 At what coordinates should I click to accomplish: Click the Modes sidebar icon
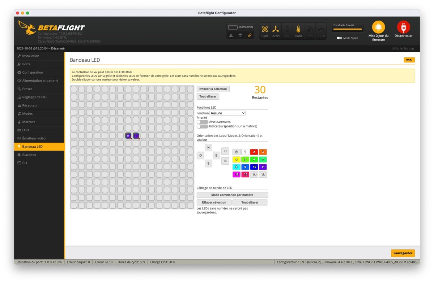point(19,114)
